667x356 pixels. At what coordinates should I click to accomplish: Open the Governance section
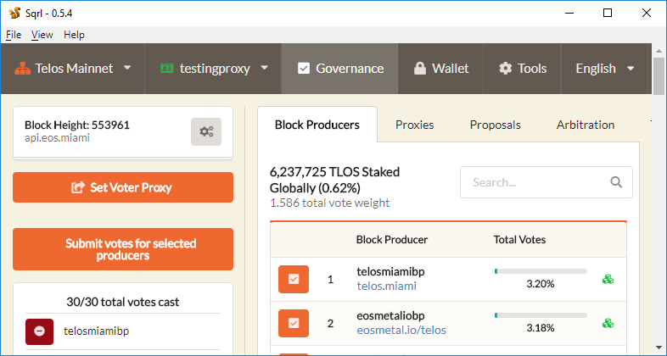click(x=340, y=69)
